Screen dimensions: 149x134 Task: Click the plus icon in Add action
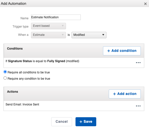114,94
